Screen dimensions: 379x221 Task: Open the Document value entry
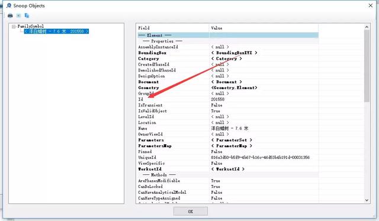pyautogui.click(x=226, y=82)
